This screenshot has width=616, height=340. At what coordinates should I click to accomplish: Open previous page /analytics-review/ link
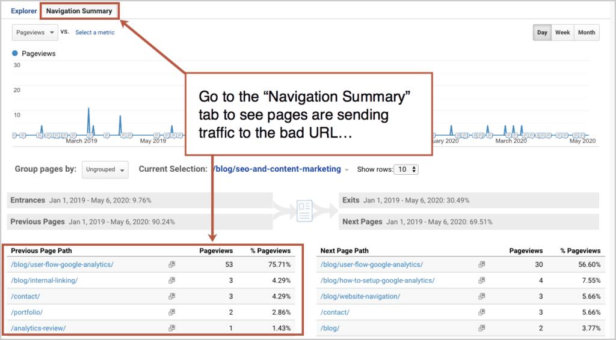click(38, 328)
